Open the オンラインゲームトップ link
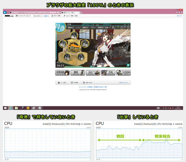 point(23,16)
